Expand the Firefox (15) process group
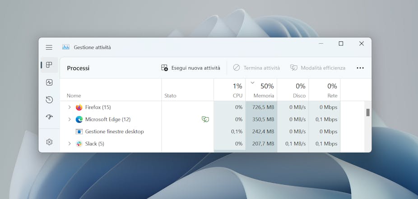This screenshot has height=199, width=418. tap(70, 107)
